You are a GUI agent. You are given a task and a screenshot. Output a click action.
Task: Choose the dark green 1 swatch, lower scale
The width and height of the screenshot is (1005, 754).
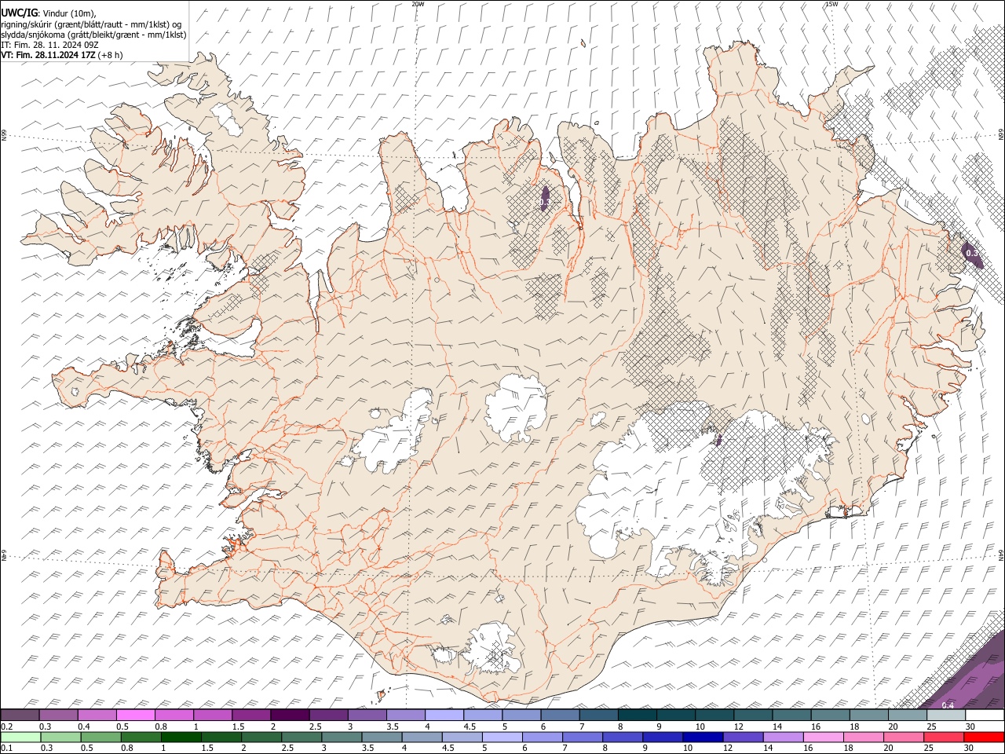click(x=181, y=737)
